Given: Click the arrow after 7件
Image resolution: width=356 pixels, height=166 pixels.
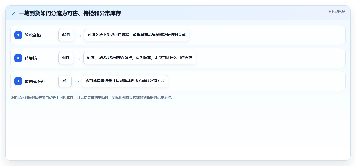Looking at the screenshot, I should (77, 81).
